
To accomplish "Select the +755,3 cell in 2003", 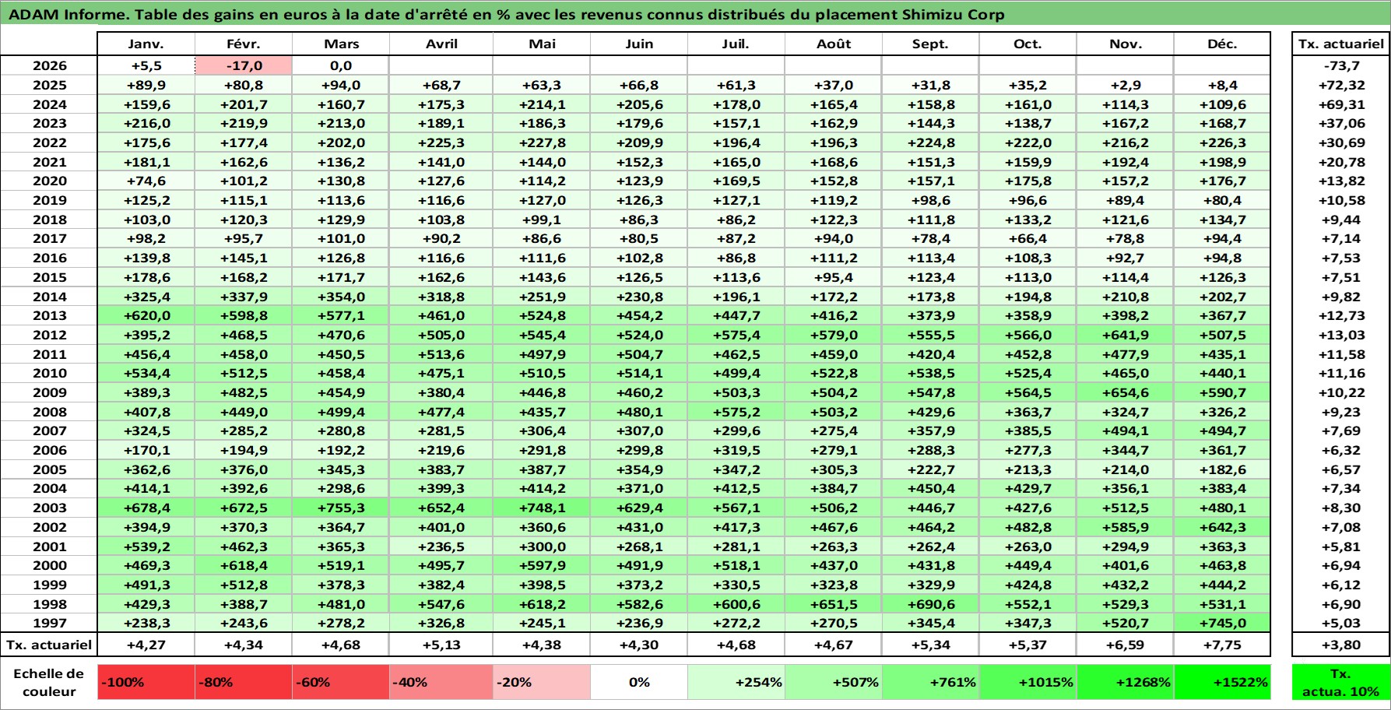I will click(341, 508).
